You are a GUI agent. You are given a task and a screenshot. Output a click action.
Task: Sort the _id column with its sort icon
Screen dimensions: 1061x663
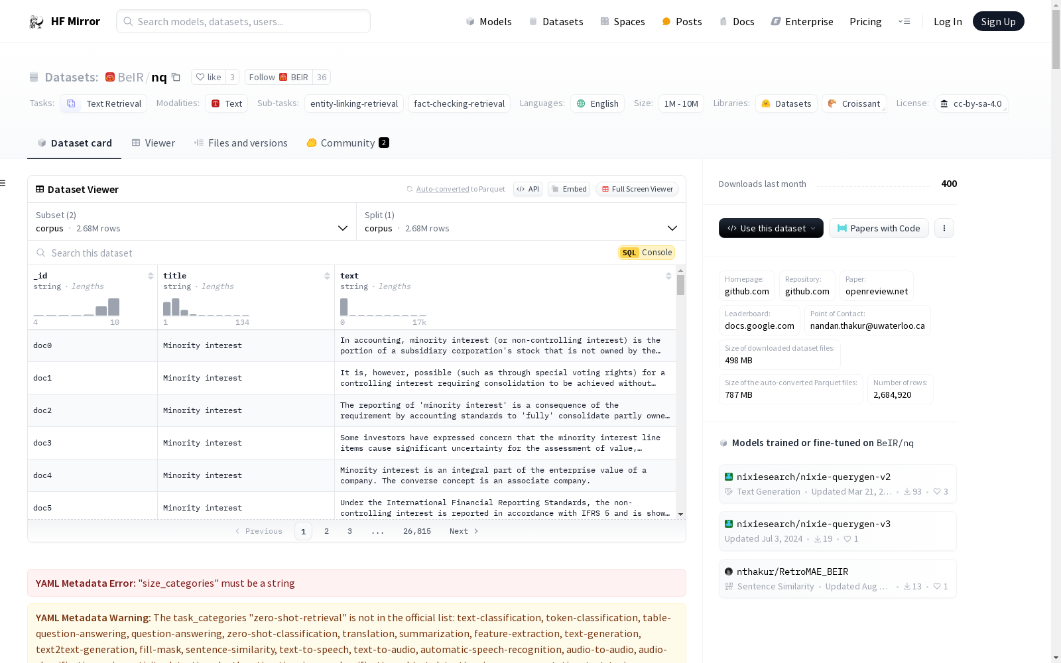151,276
